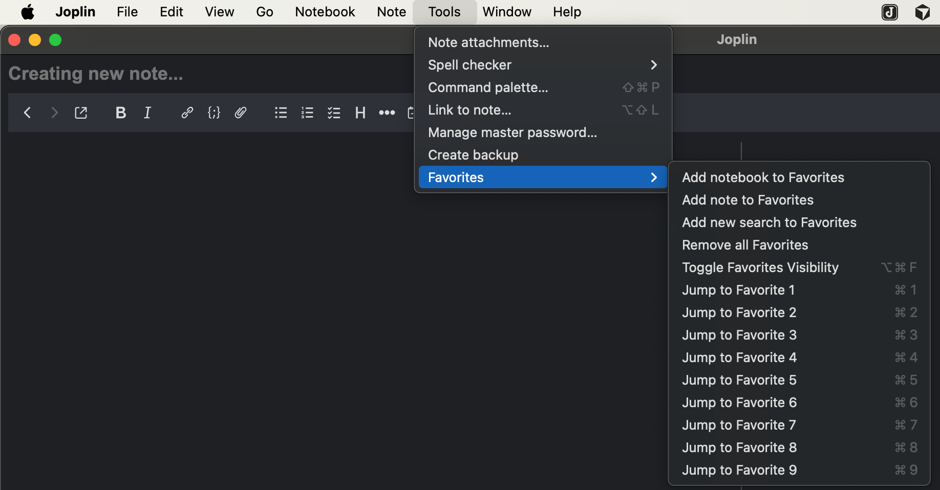This screenshot has width=940, height=490.
Task: Select Manage master password...
Action: click(543, 132)
